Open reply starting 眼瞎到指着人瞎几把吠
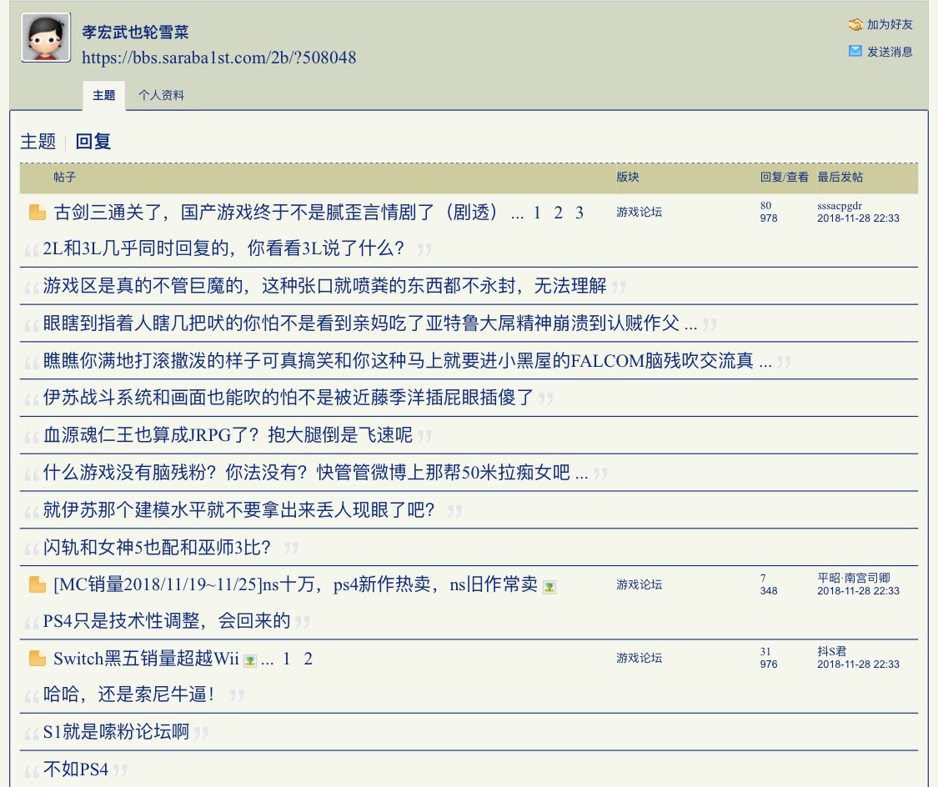Viewport: 938px width, 787px height. [x=369, y=323]
